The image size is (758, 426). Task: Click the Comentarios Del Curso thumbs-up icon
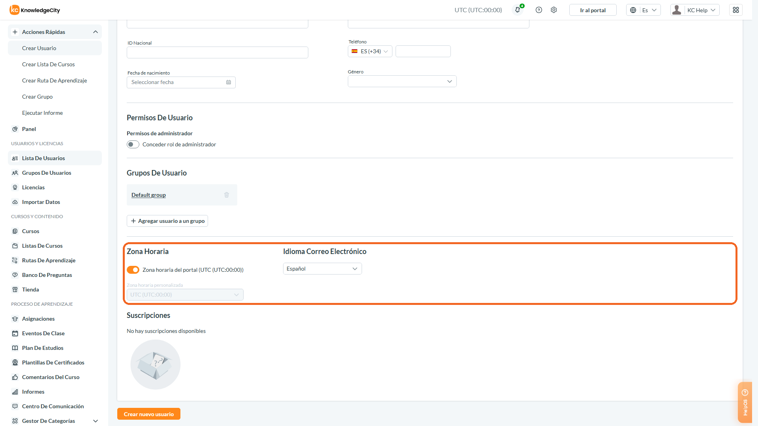pyautogui.click(x=15, y=377)
